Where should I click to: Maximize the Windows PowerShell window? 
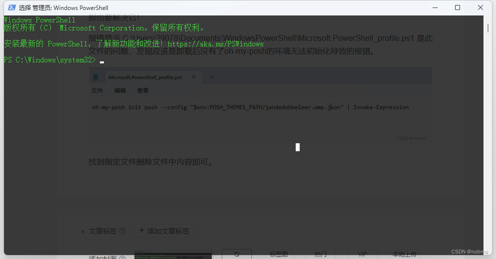458,7
